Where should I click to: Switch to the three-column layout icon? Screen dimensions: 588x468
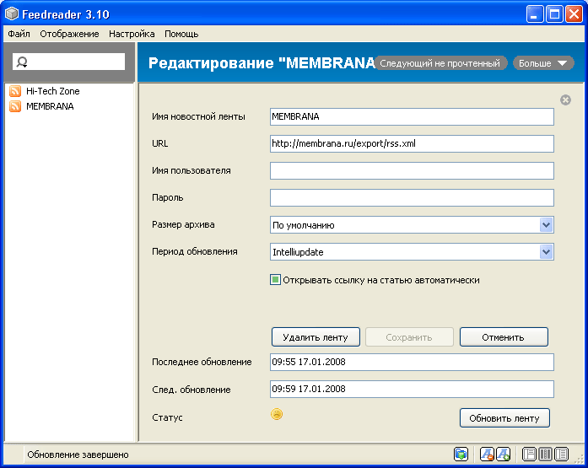pyautogui.click(x=545, y=455)
